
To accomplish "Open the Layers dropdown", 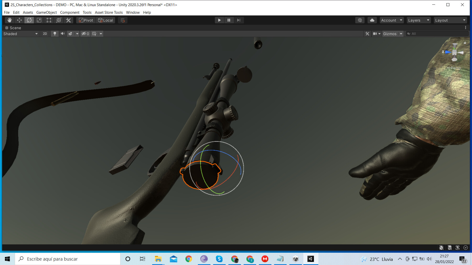I will click(x=419, y=20).
